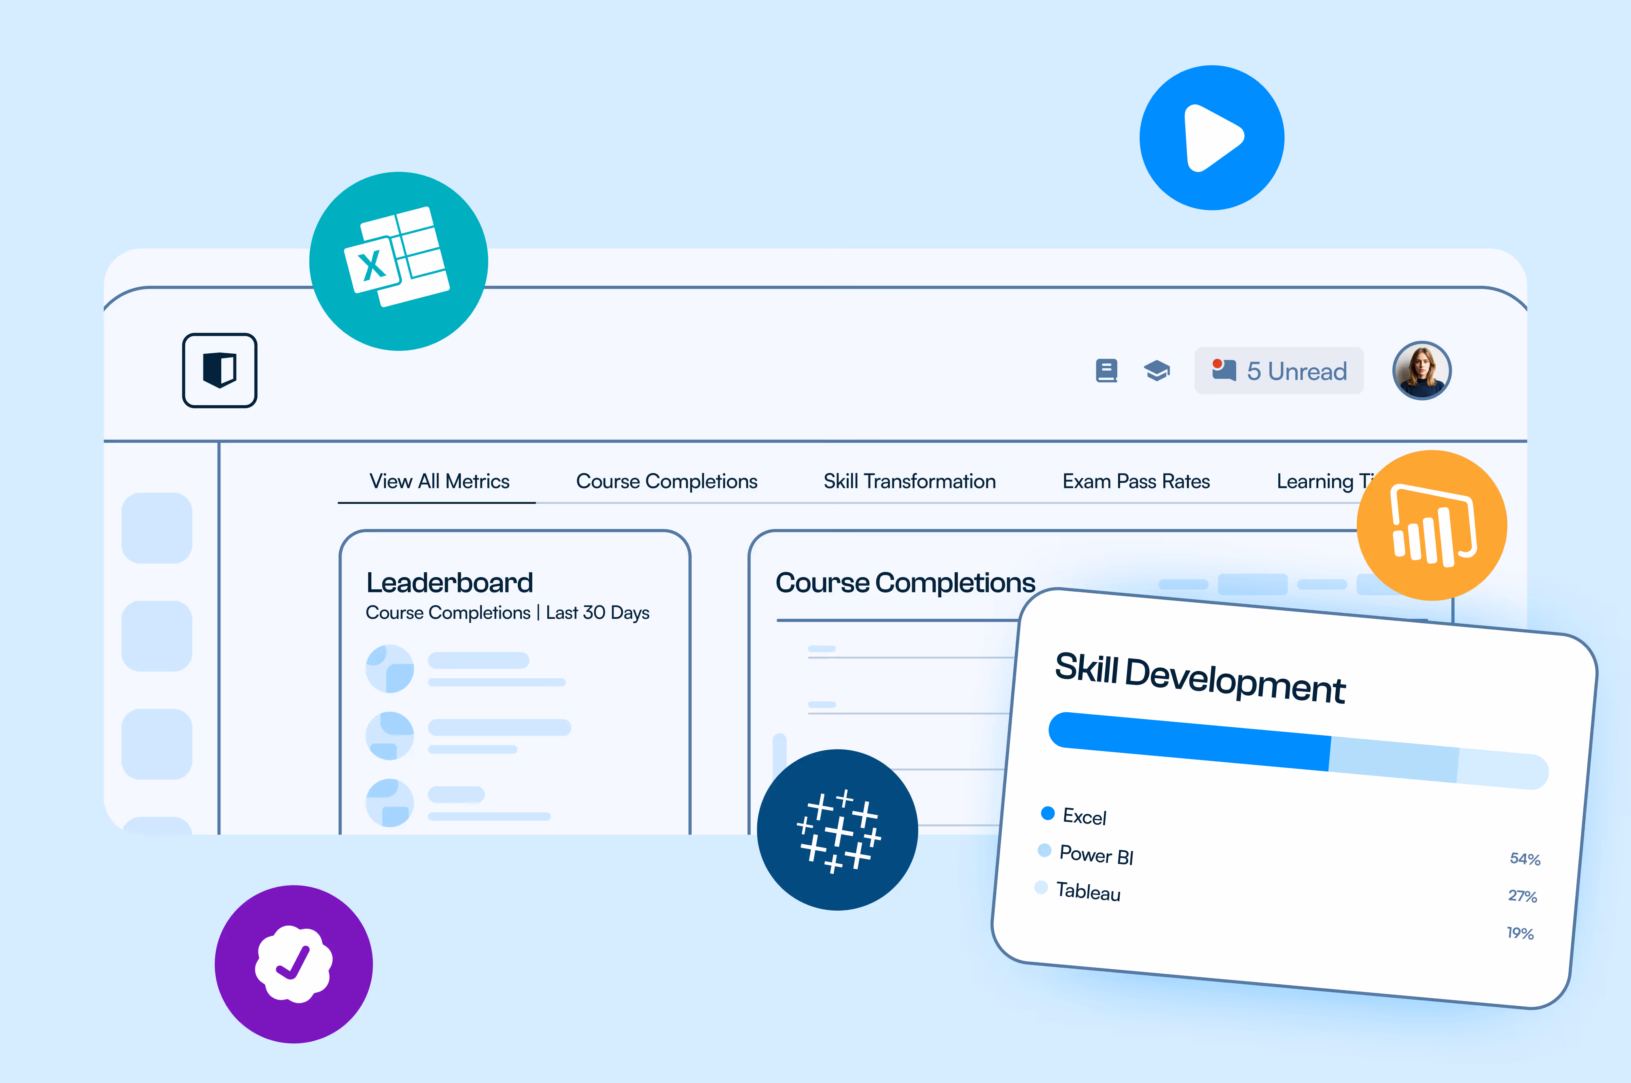The width and height of the screenshot is (1631, 1083).
Task: Click the blue play button circle
Action: [x=1212, y=138]
